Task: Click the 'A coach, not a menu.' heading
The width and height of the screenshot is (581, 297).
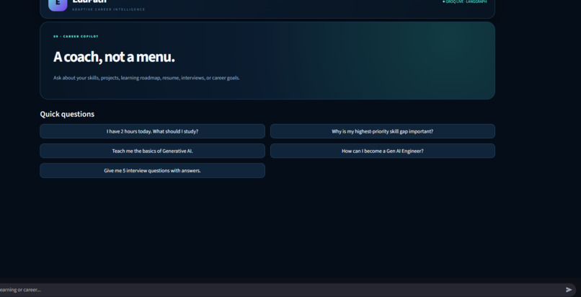Action: pos(114,57)
